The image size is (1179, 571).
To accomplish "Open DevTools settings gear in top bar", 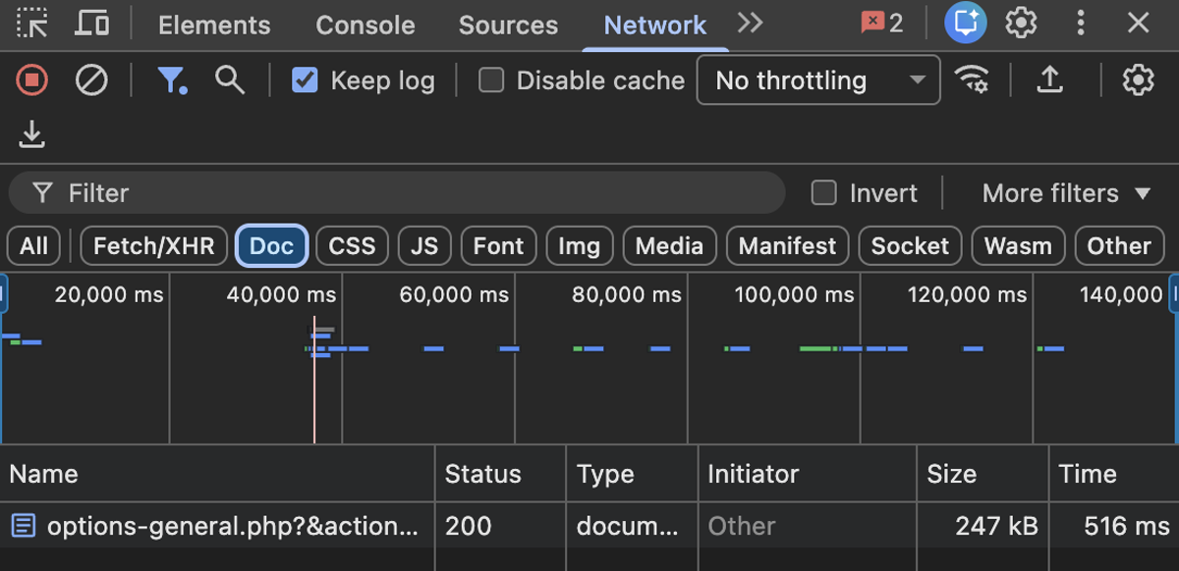I will (x=1022, y=24).
